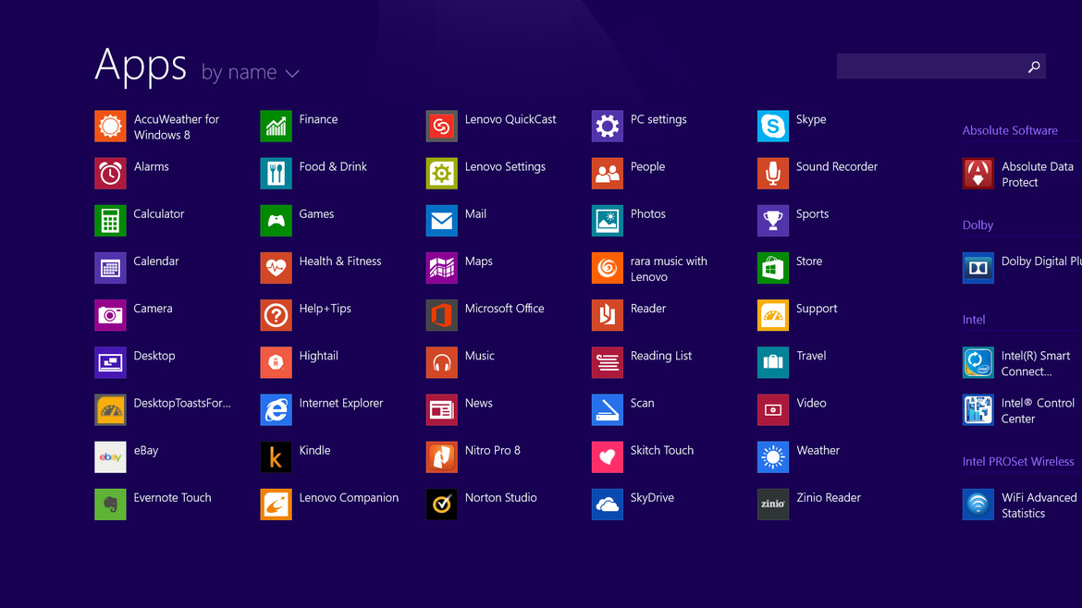The height and width of the screenshot is (608, 1082).
Task: Open the Weather sun icon
Action: [773, 457]
